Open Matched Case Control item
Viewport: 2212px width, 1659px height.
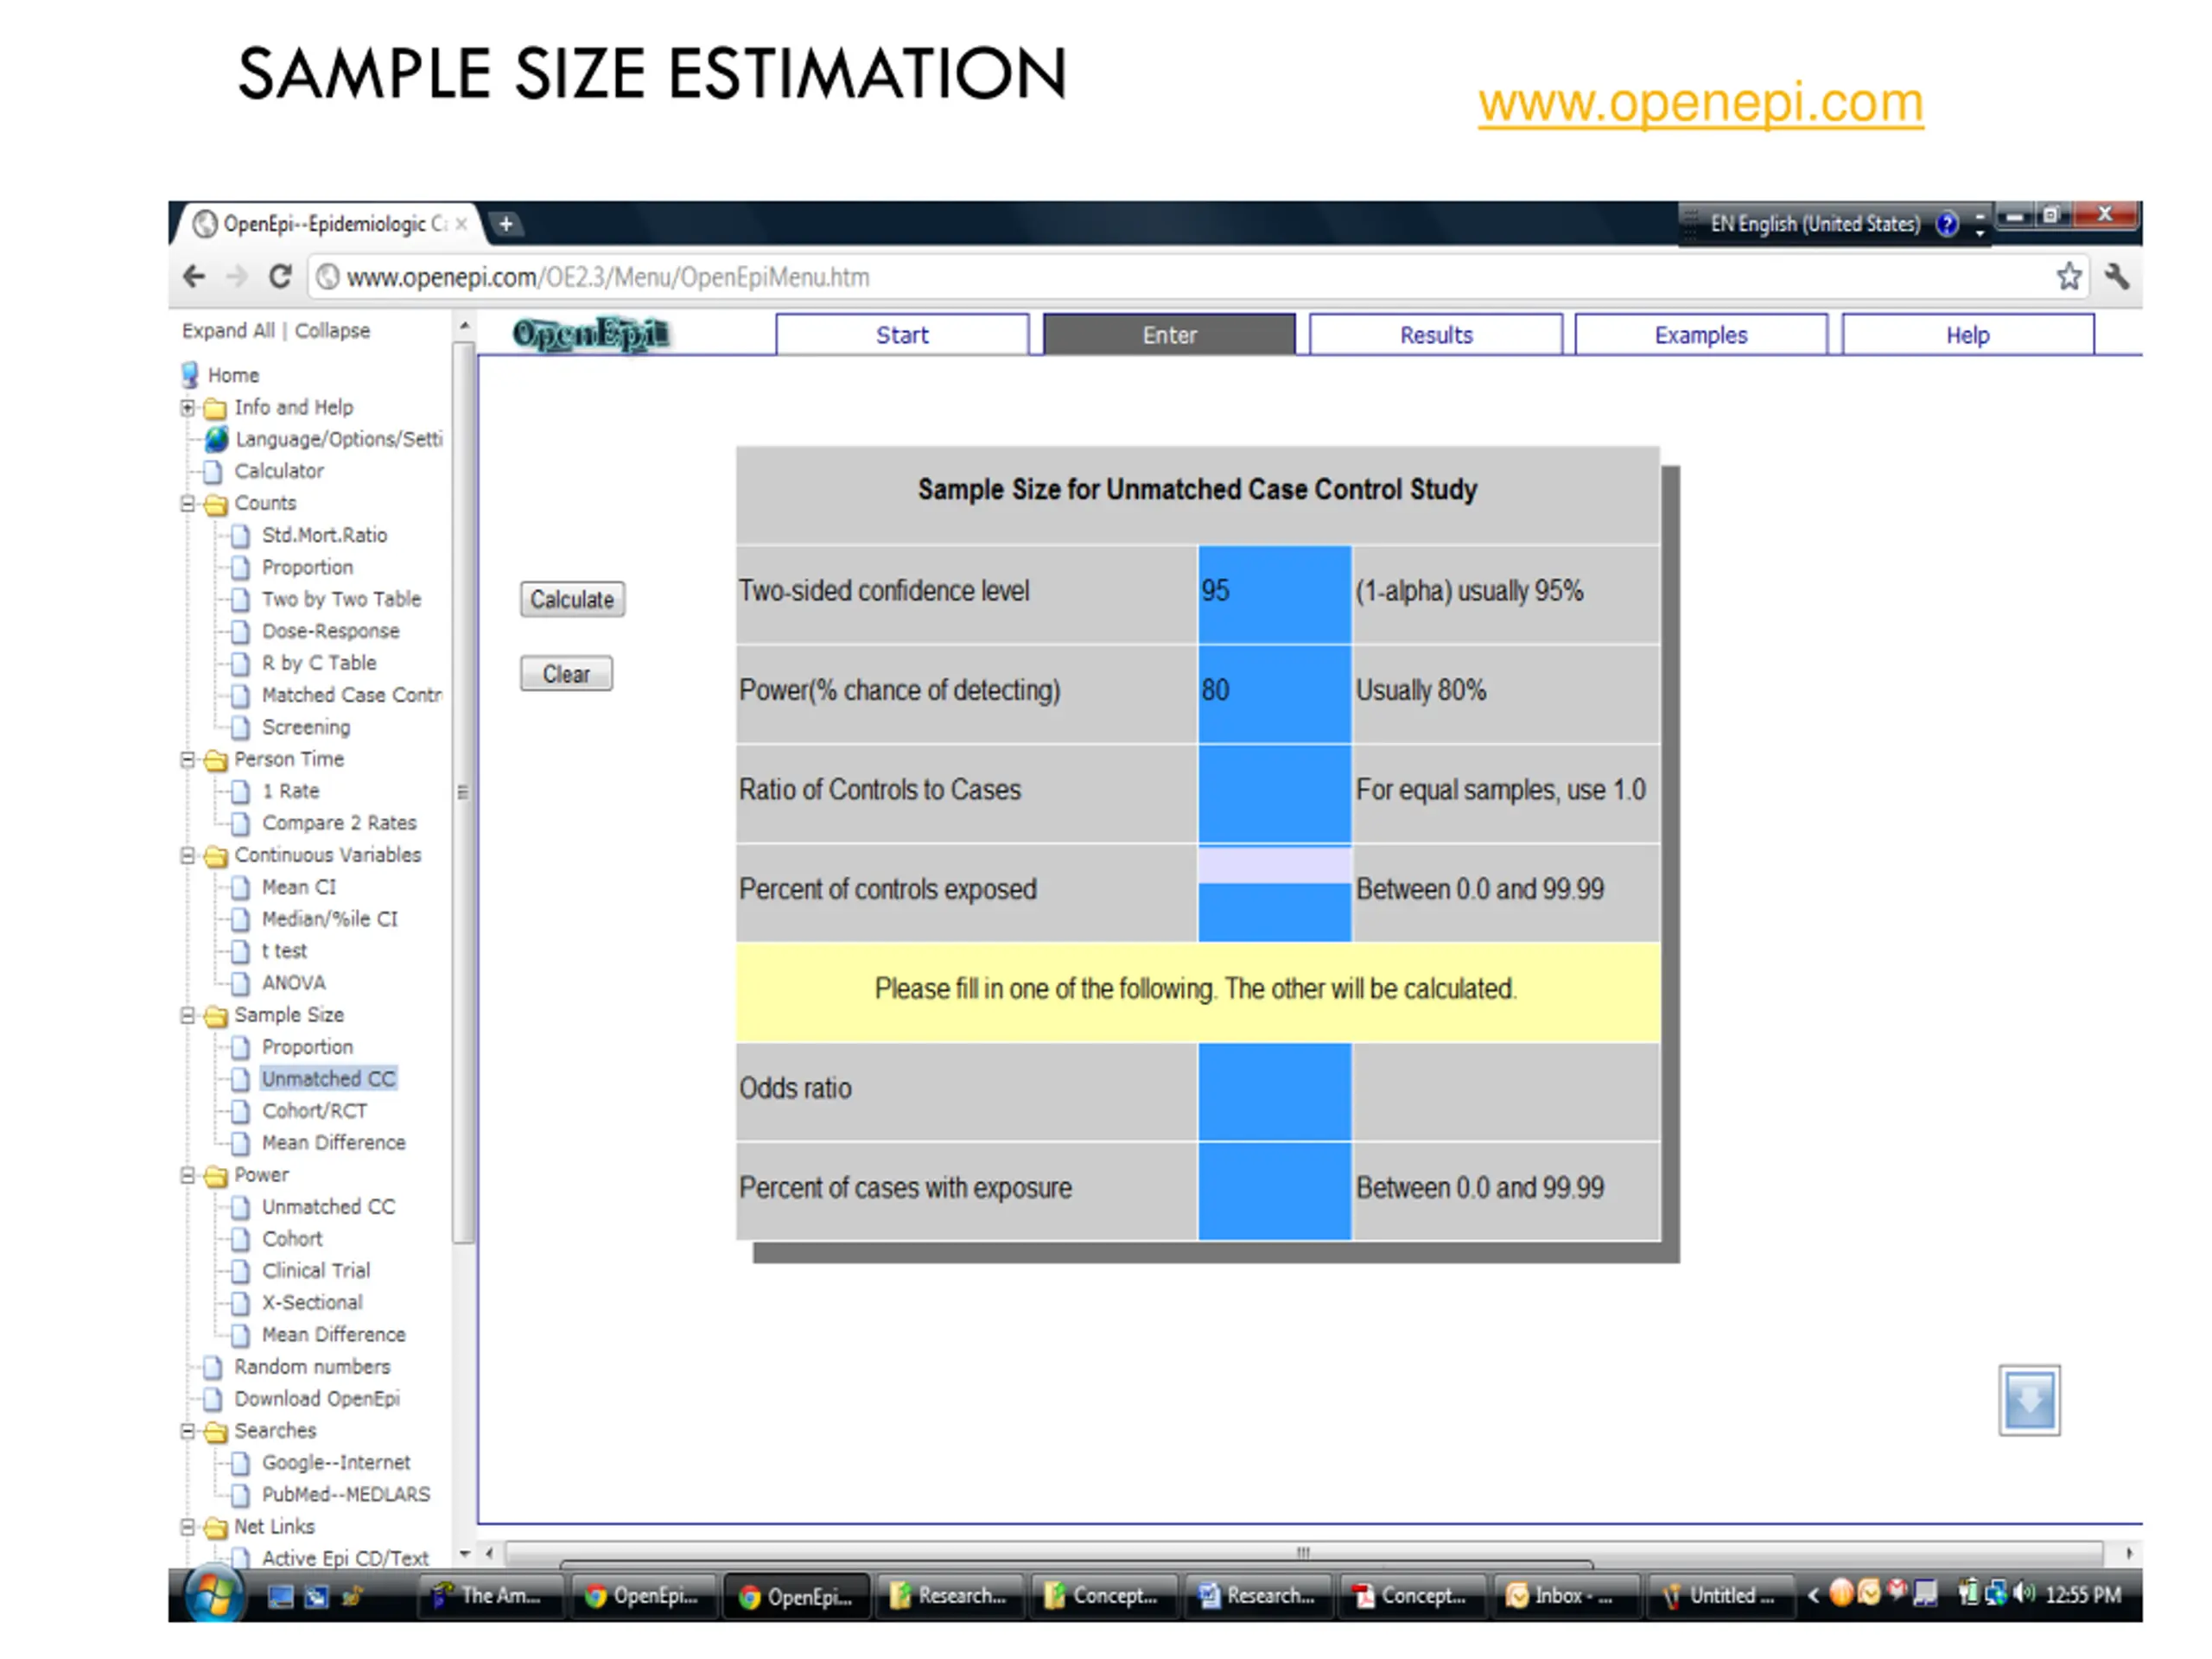tap(351, 695)
